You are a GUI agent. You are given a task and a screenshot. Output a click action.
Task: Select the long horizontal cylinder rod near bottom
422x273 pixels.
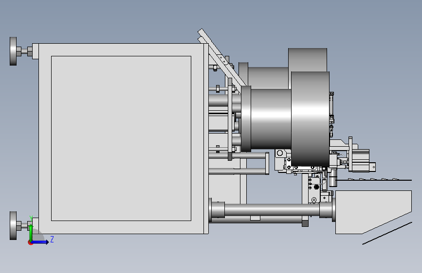[272, 210]
